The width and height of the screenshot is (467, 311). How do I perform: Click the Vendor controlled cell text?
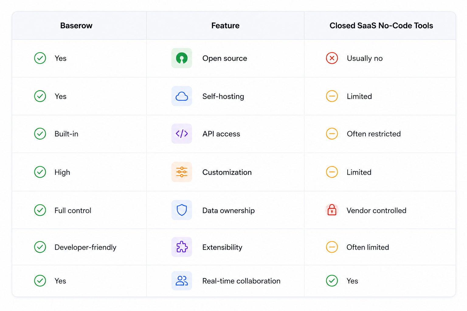point(376,210)
